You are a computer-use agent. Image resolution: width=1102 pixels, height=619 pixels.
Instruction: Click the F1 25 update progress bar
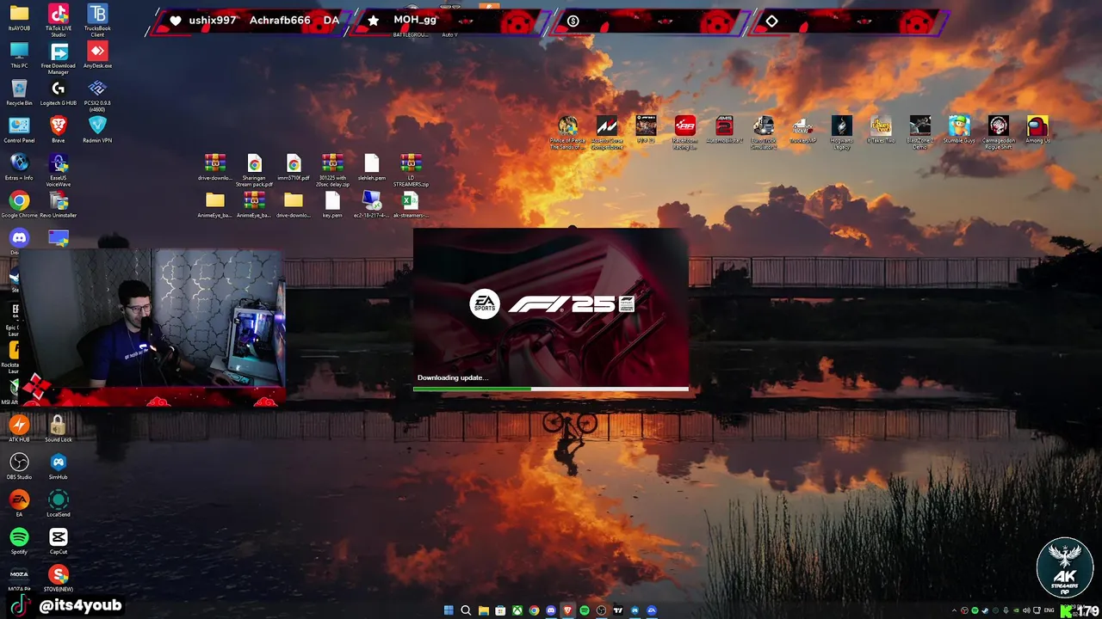point(551,389)
